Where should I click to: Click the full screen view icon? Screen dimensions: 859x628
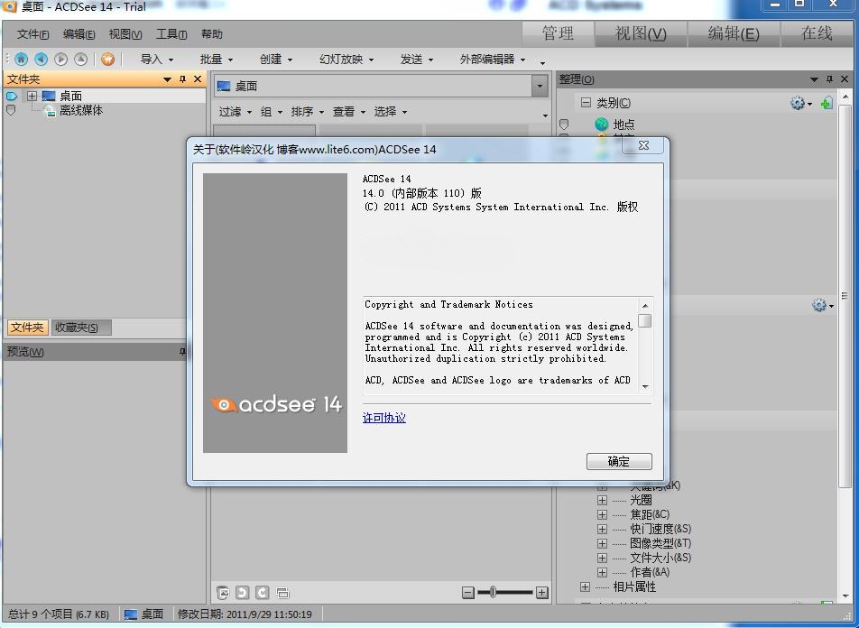point(282,593)
